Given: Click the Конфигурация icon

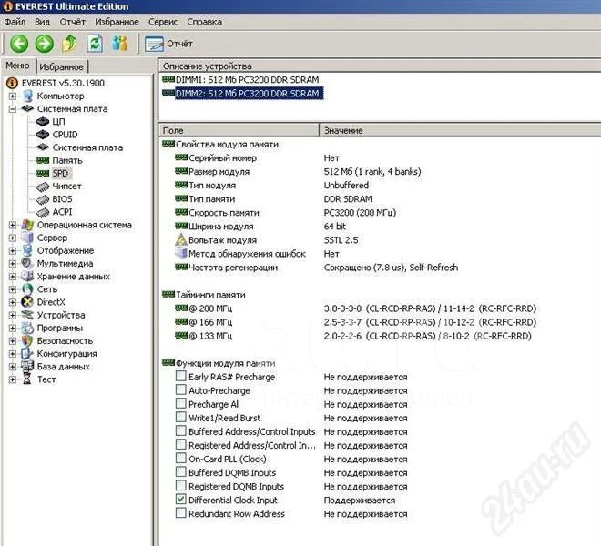Looking at the screenshot, I should click(27, 354).
